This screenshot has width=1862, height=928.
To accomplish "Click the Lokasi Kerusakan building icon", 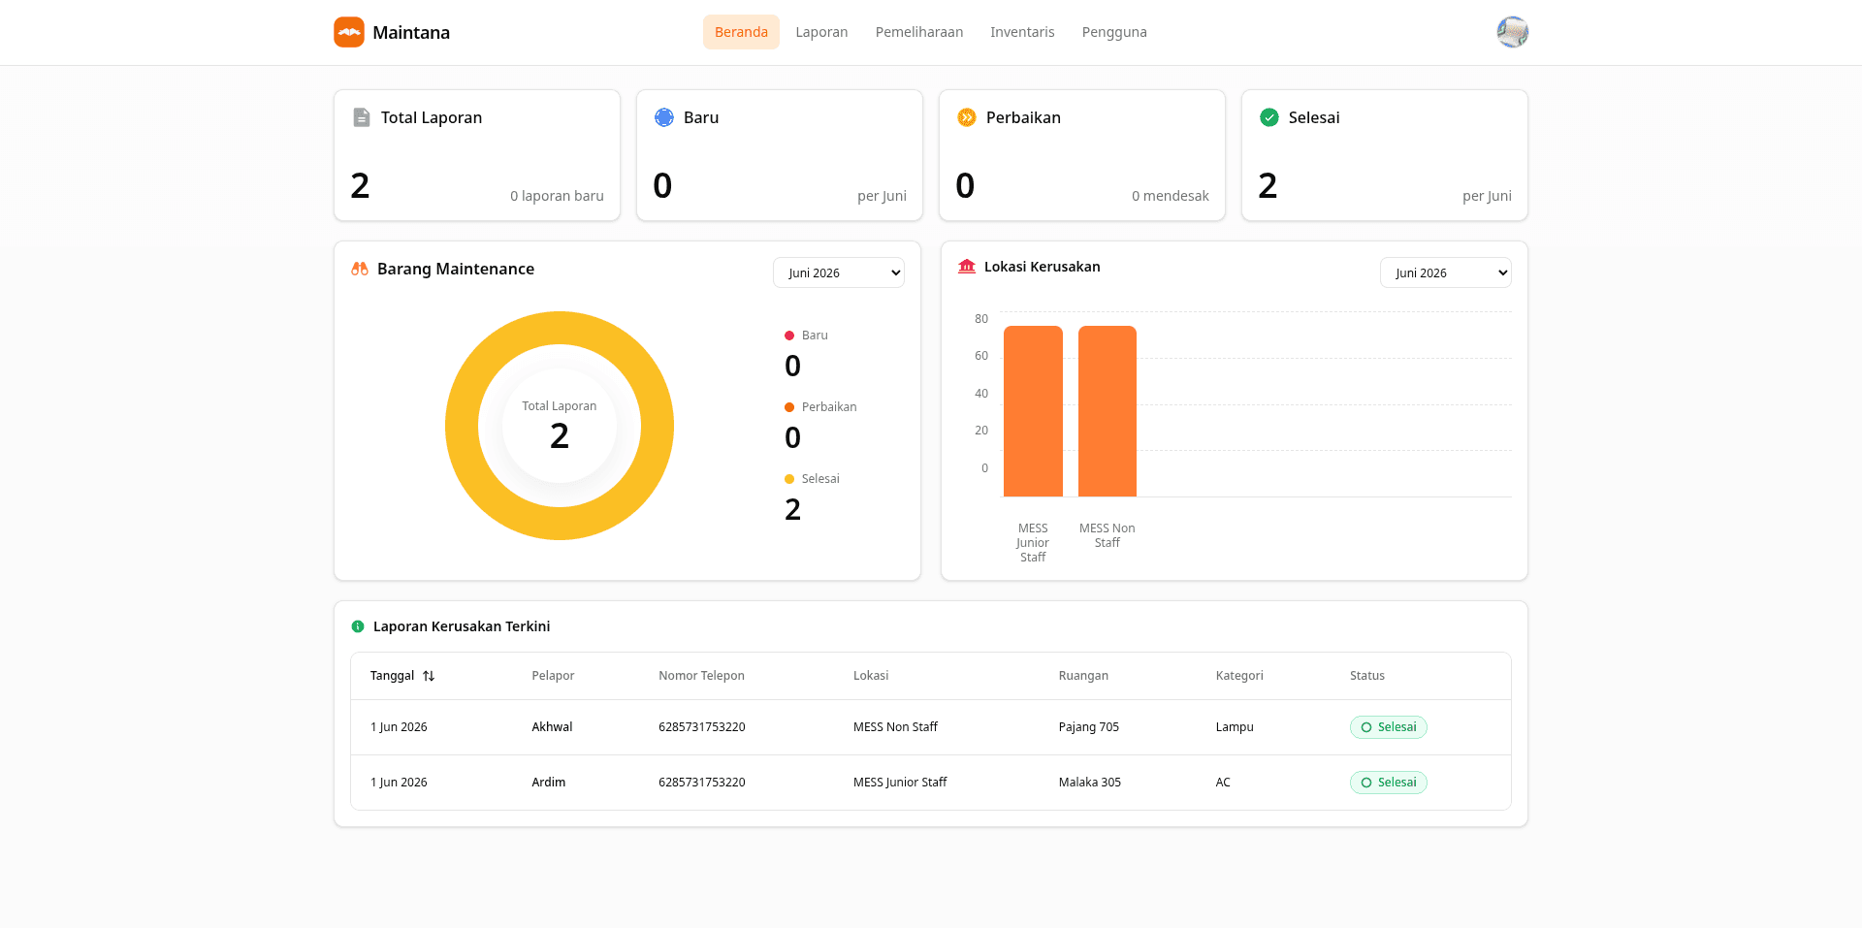I will [967, 267].
